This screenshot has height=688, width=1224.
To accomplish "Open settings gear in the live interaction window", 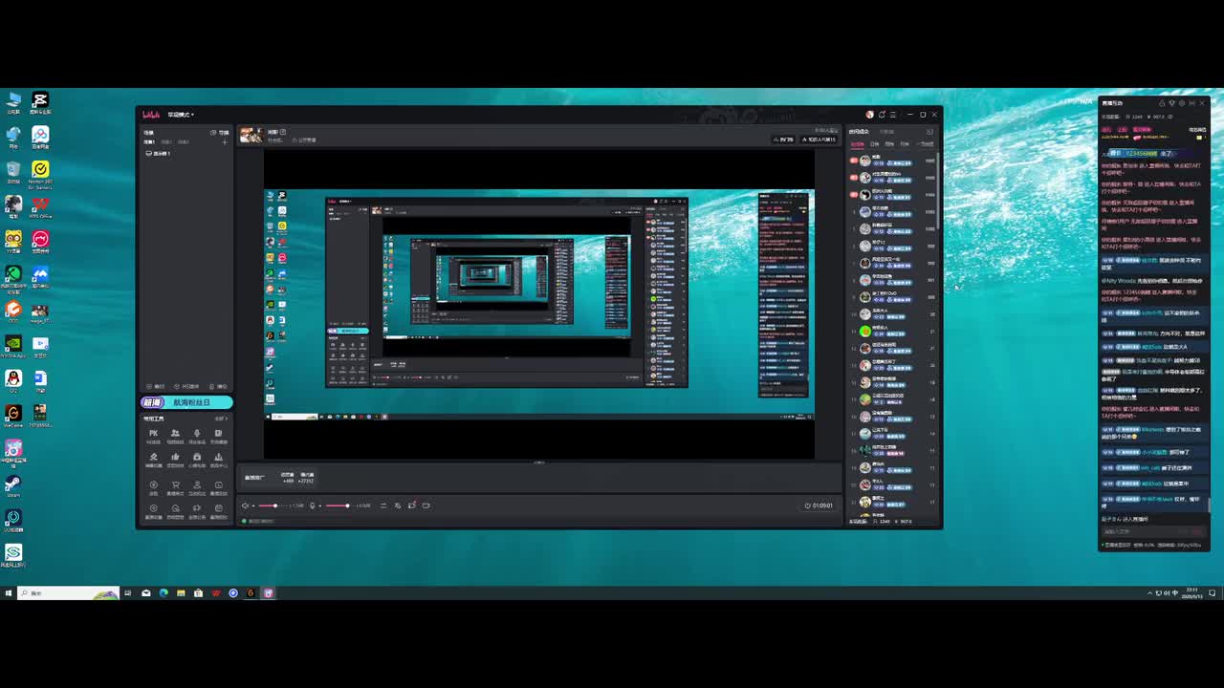I will [x=1182, y=102].
